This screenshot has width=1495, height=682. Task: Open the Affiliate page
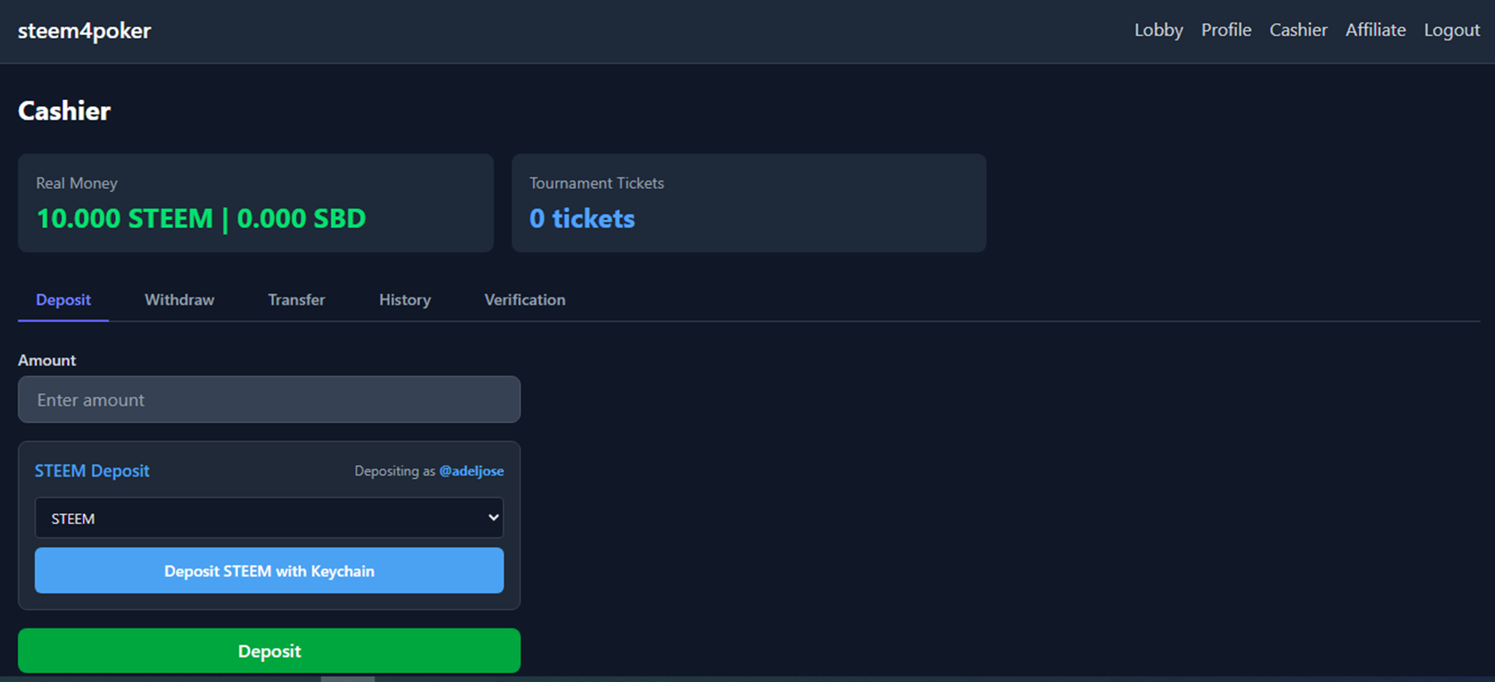(x=1375, y=30)
